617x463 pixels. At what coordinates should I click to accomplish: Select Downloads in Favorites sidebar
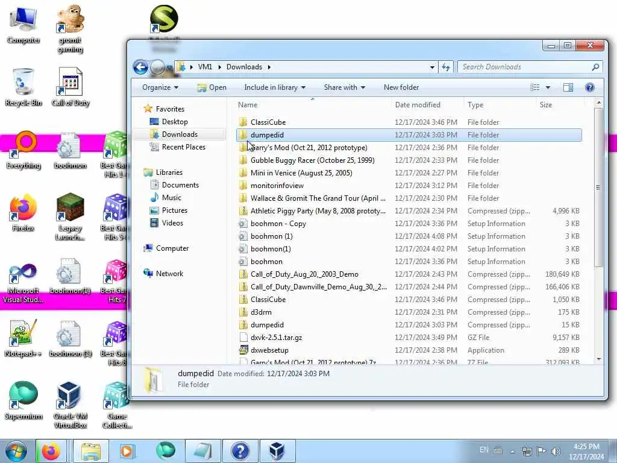pos(180,134)
